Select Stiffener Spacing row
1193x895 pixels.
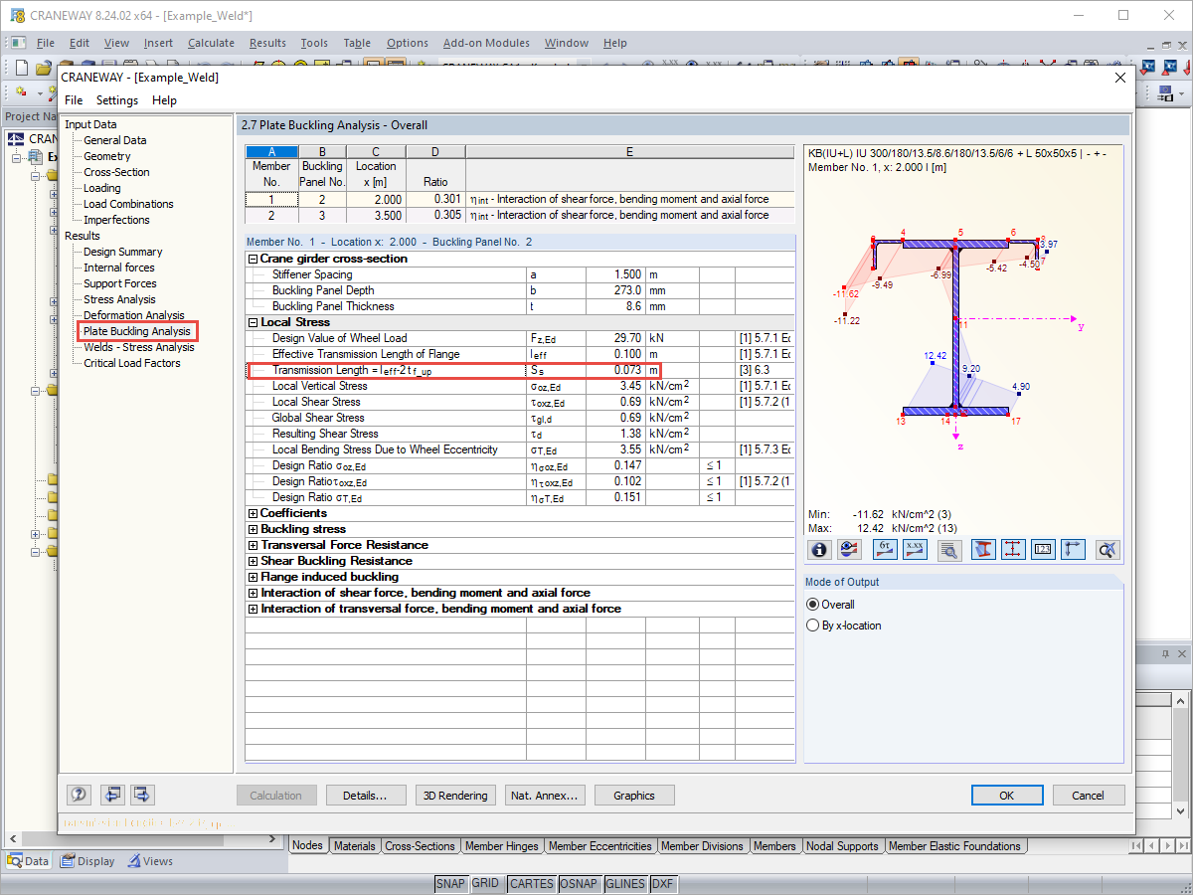click(x=520, y=274)
